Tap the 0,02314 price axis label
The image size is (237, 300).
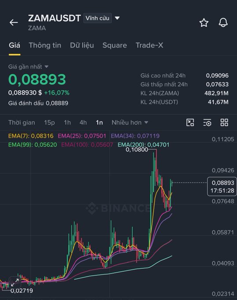[x=223, y=294]
